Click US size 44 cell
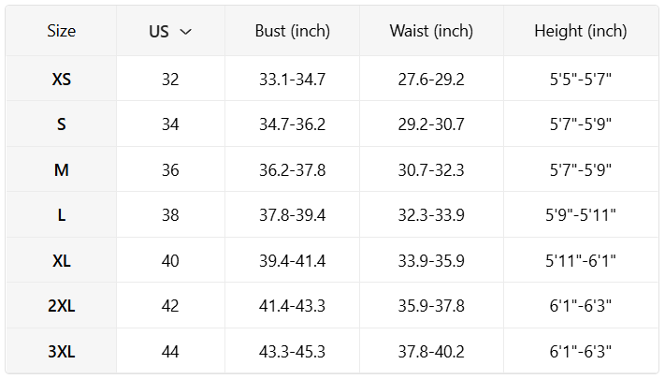The image size is (665, 379). (170, 352)
